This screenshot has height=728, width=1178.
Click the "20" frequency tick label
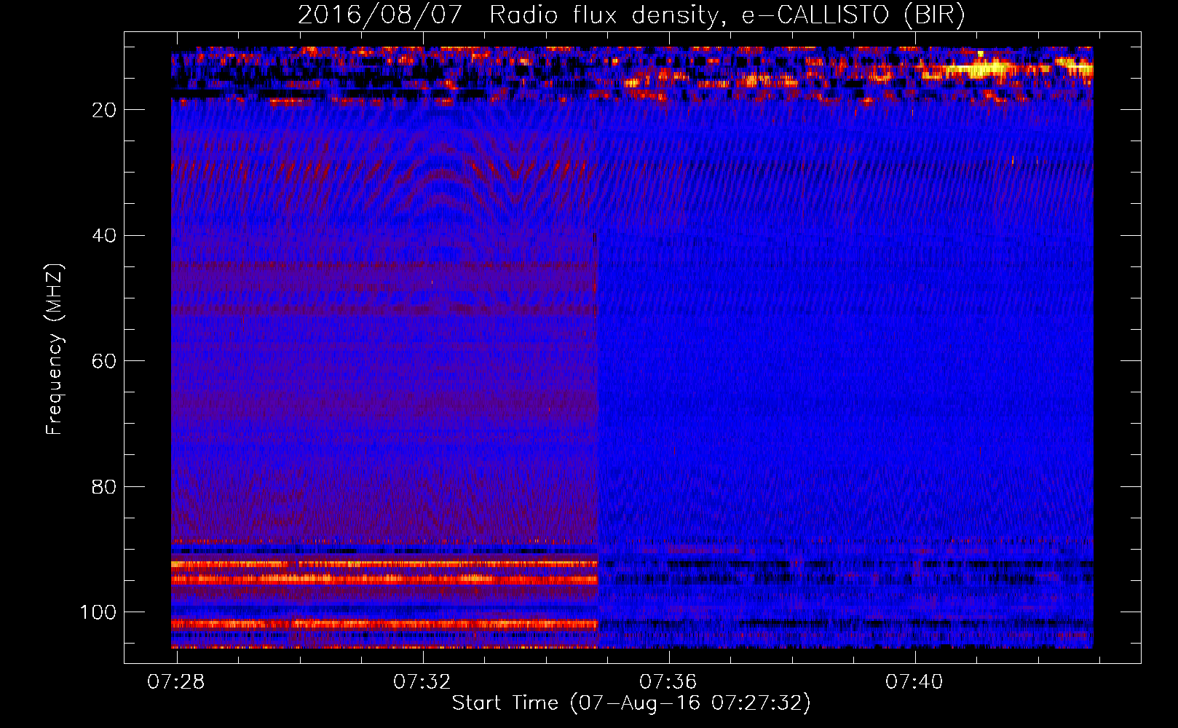tap(105, 110)
